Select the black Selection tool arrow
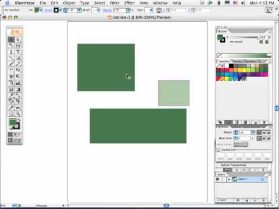The image size is (279, 209). point(11,39)
